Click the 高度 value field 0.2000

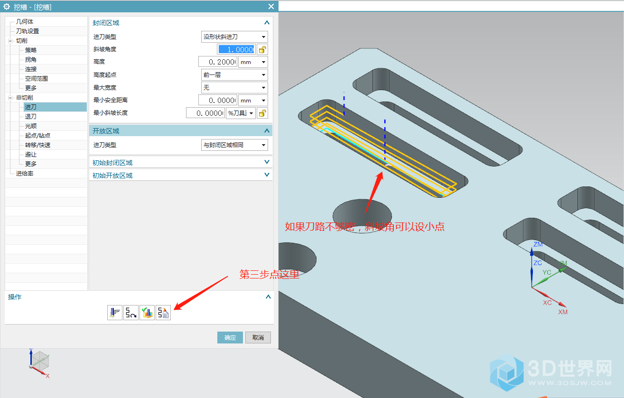coord(217,62)
